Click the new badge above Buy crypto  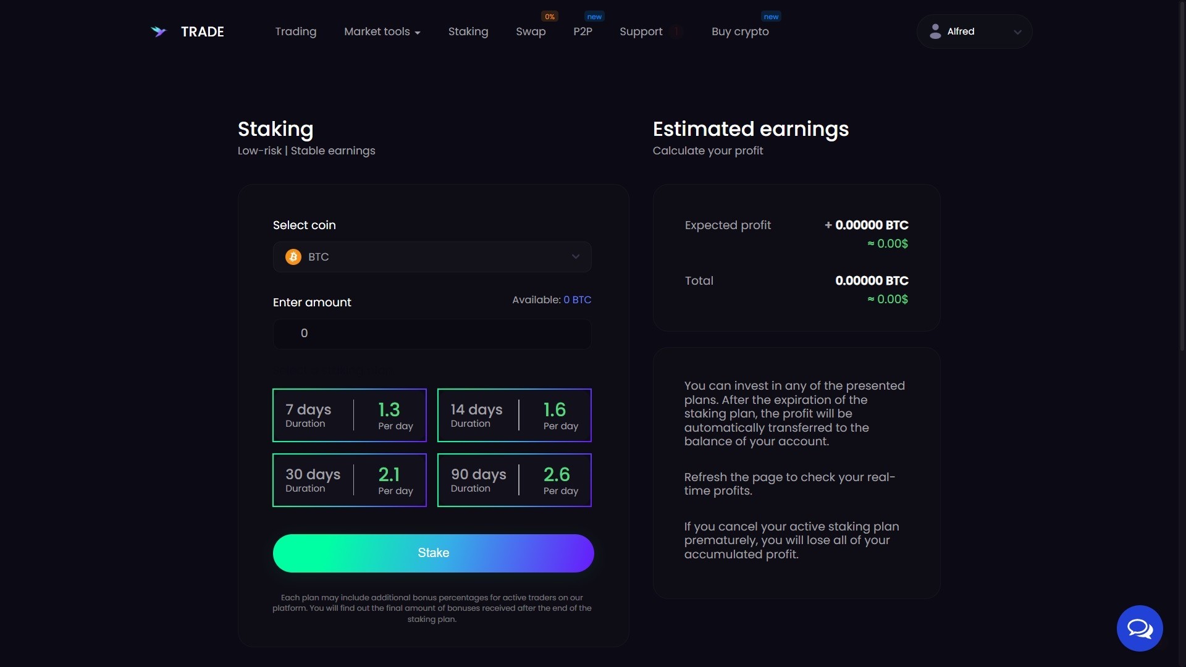coord(771,17)
